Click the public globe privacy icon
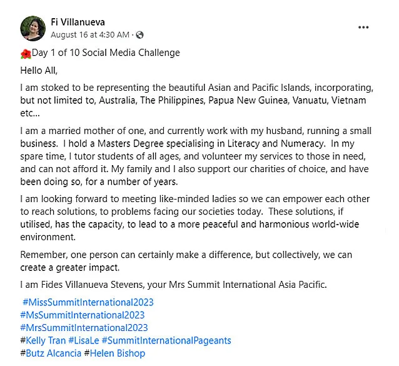The width and height of the screenshot is (399, 366). (x=139, y=35)
